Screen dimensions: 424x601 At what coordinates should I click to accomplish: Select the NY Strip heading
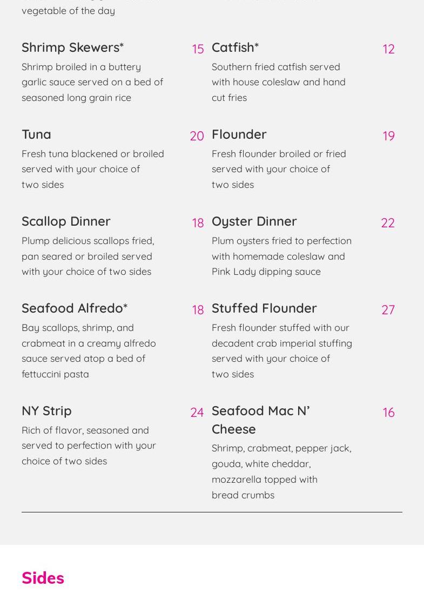coord(46,411)
